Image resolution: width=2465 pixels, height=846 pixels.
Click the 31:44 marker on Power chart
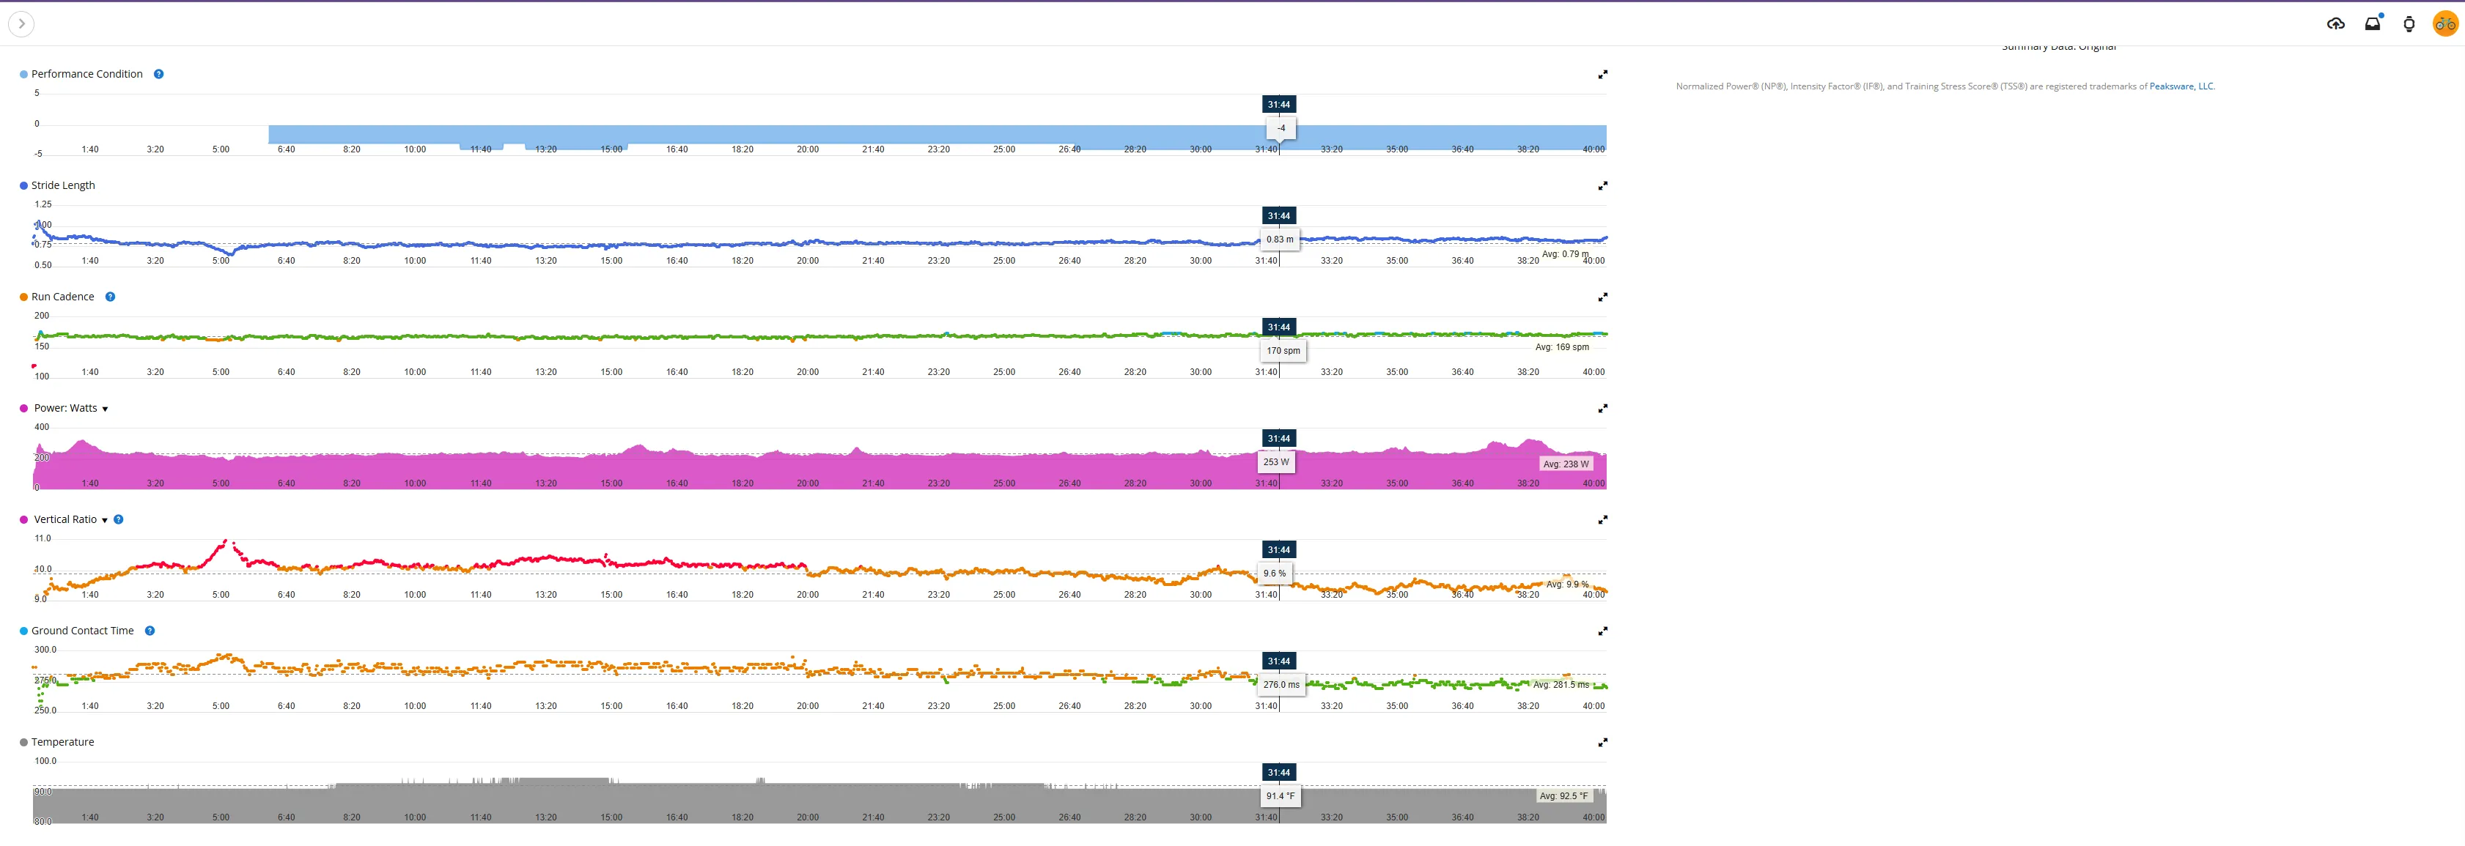pos(1278,438)
